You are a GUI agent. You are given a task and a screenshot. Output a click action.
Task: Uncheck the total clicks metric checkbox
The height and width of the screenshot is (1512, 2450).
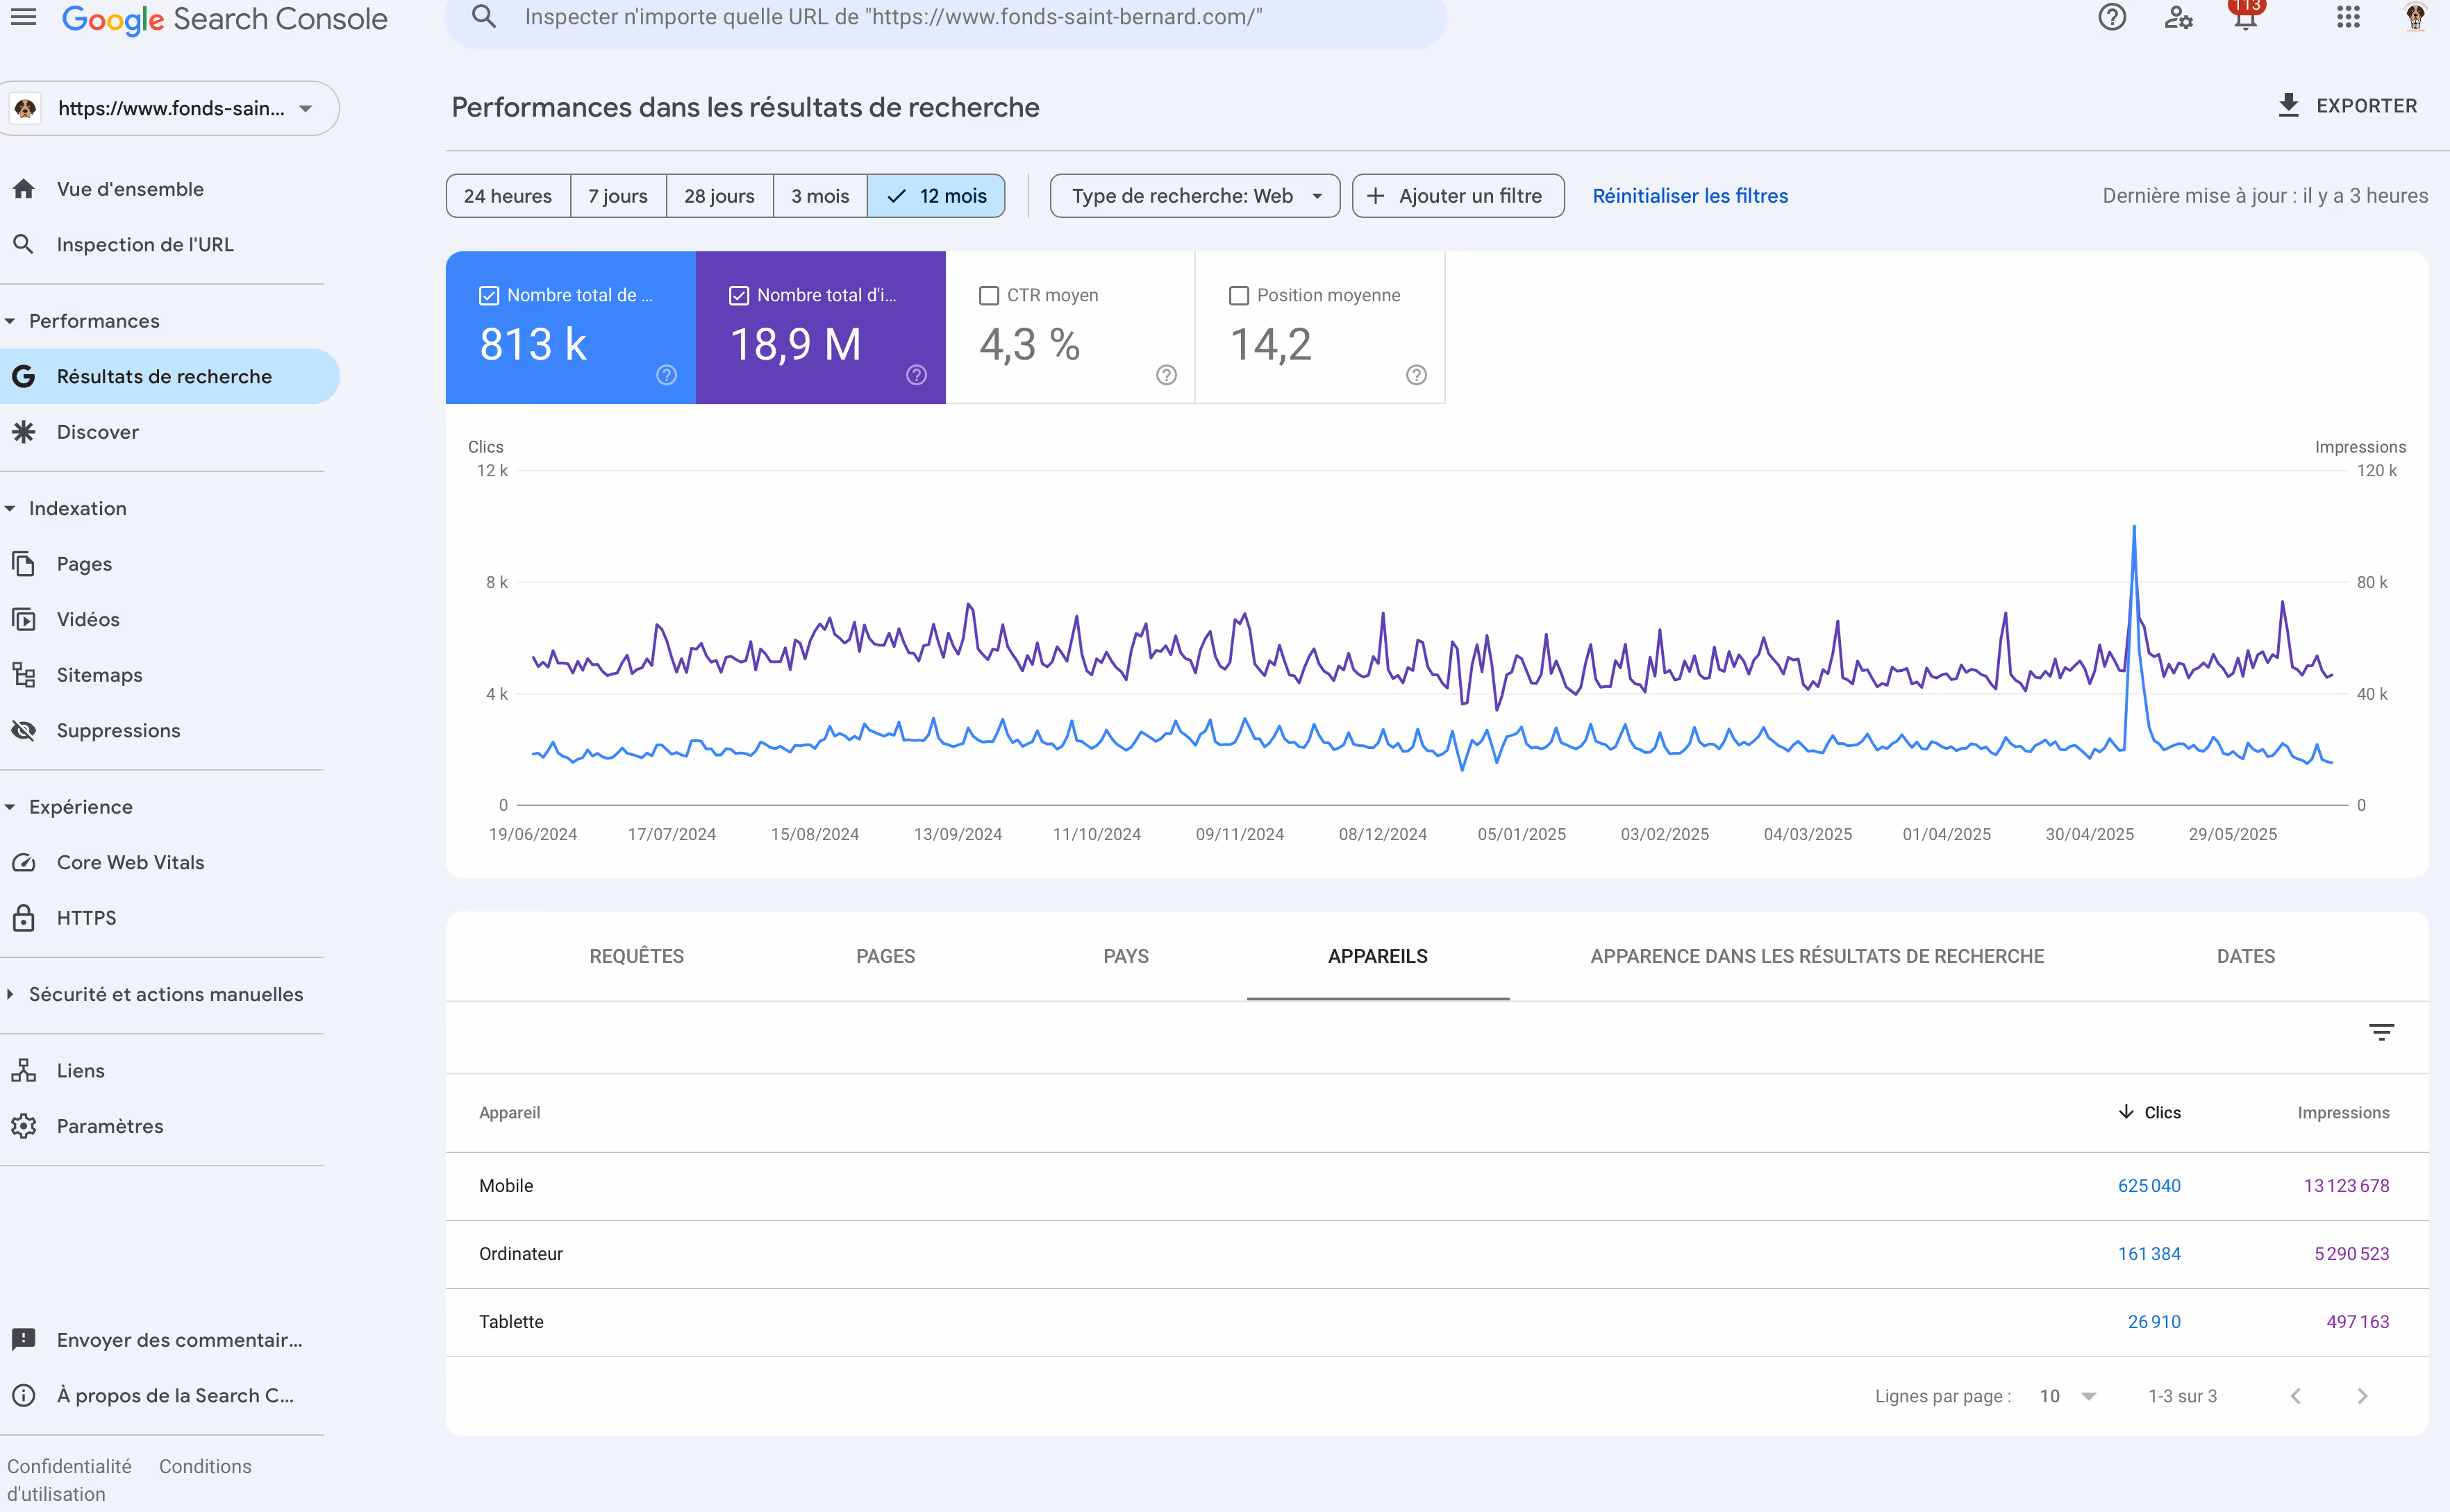pyautogui.click(x=489, y=296)
